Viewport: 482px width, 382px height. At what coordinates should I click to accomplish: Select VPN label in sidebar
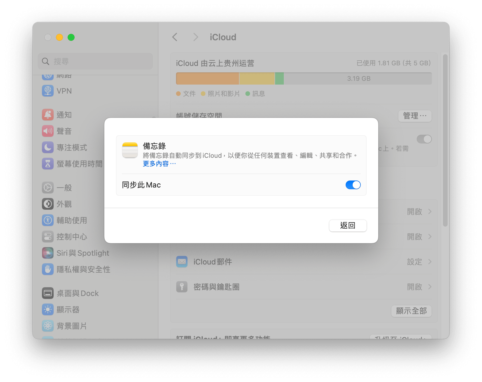(64, 91)
